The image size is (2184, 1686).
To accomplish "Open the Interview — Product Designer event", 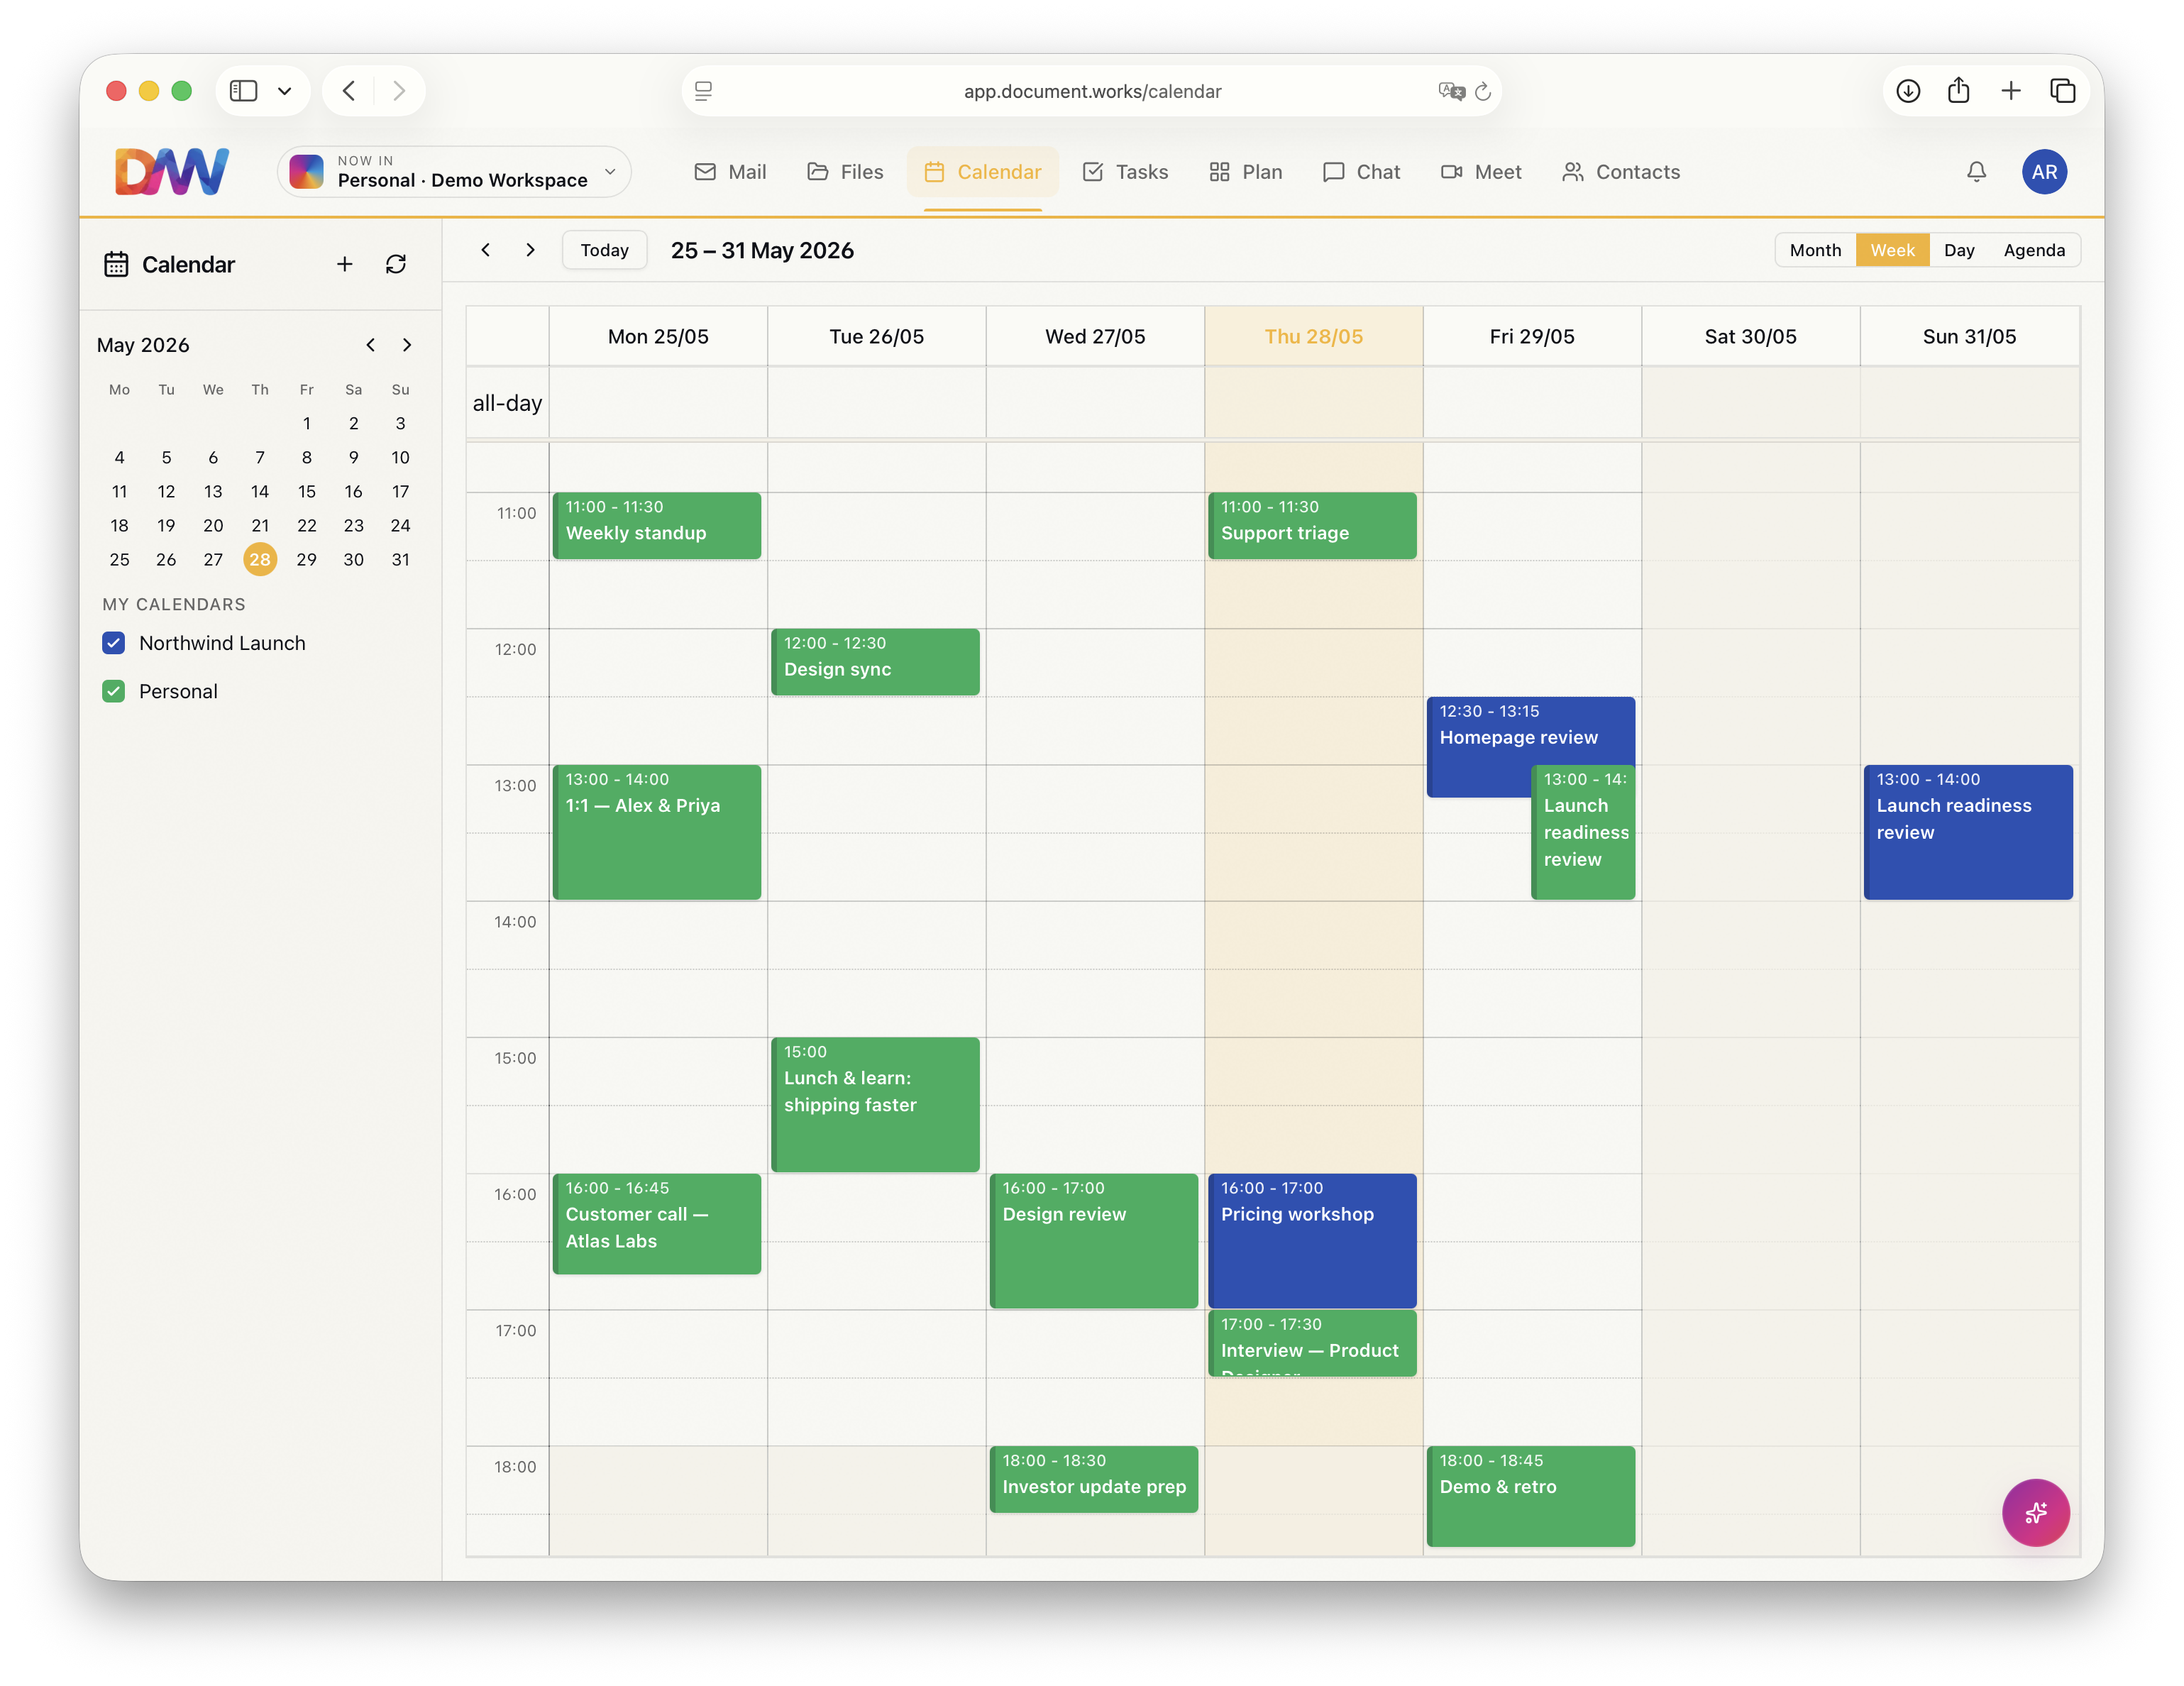I will click(x=1312, y=1343).
